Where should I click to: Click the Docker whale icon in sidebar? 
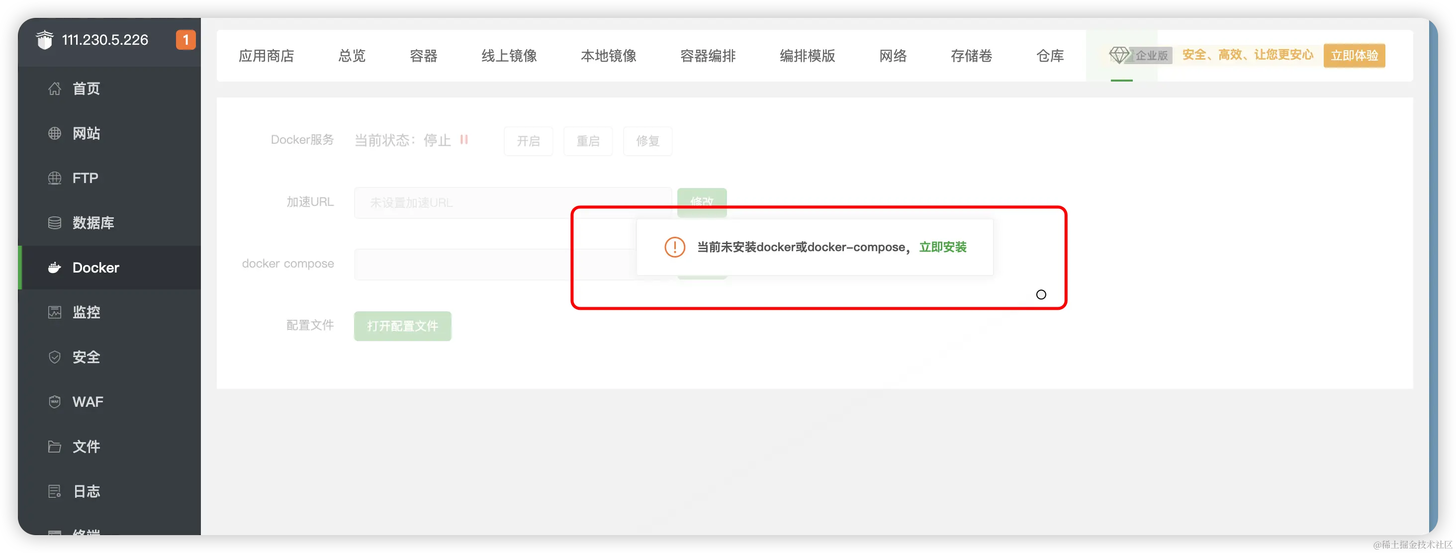(x=54, y=268)
